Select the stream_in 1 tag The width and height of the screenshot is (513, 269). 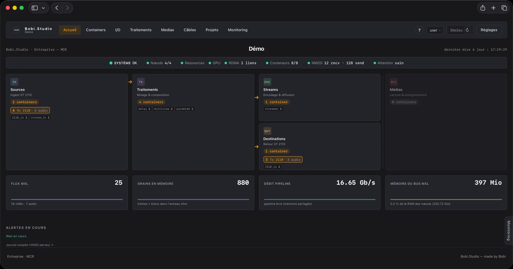pos(40,118)
